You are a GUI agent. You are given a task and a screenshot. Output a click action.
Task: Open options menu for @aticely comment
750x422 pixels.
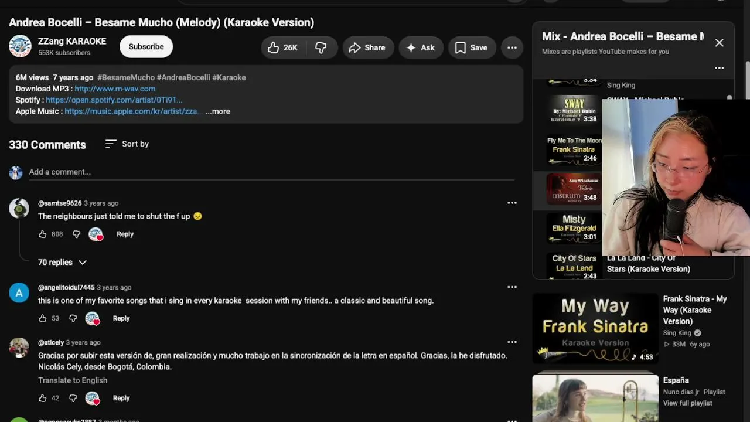(x=512, y=342)
